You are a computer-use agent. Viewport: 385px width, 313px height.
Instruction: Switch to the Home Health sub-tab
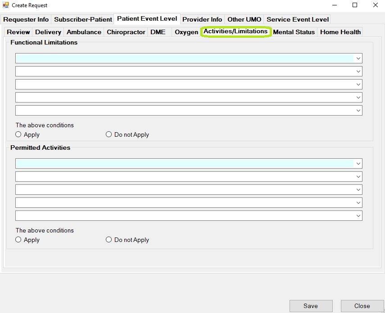tap(340, 32)
